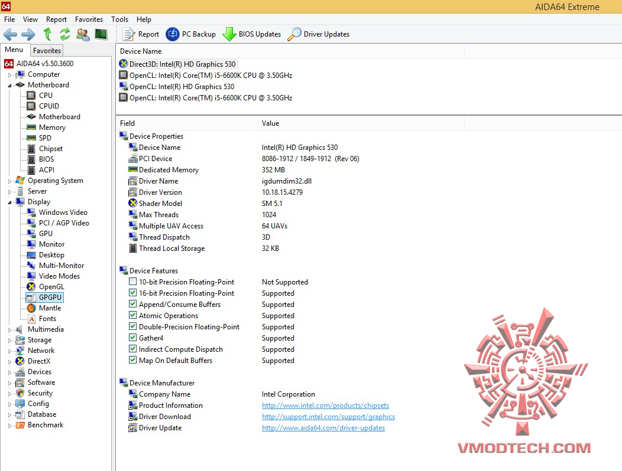
Task: Open the Help menu
Action: coord(144,19)
